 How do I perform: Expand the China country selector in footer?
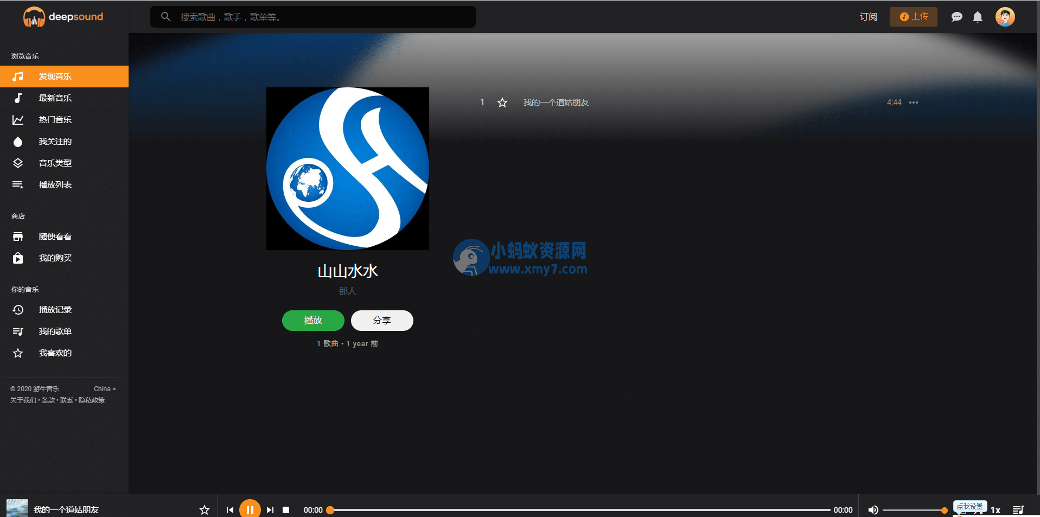tap(104, 388)
